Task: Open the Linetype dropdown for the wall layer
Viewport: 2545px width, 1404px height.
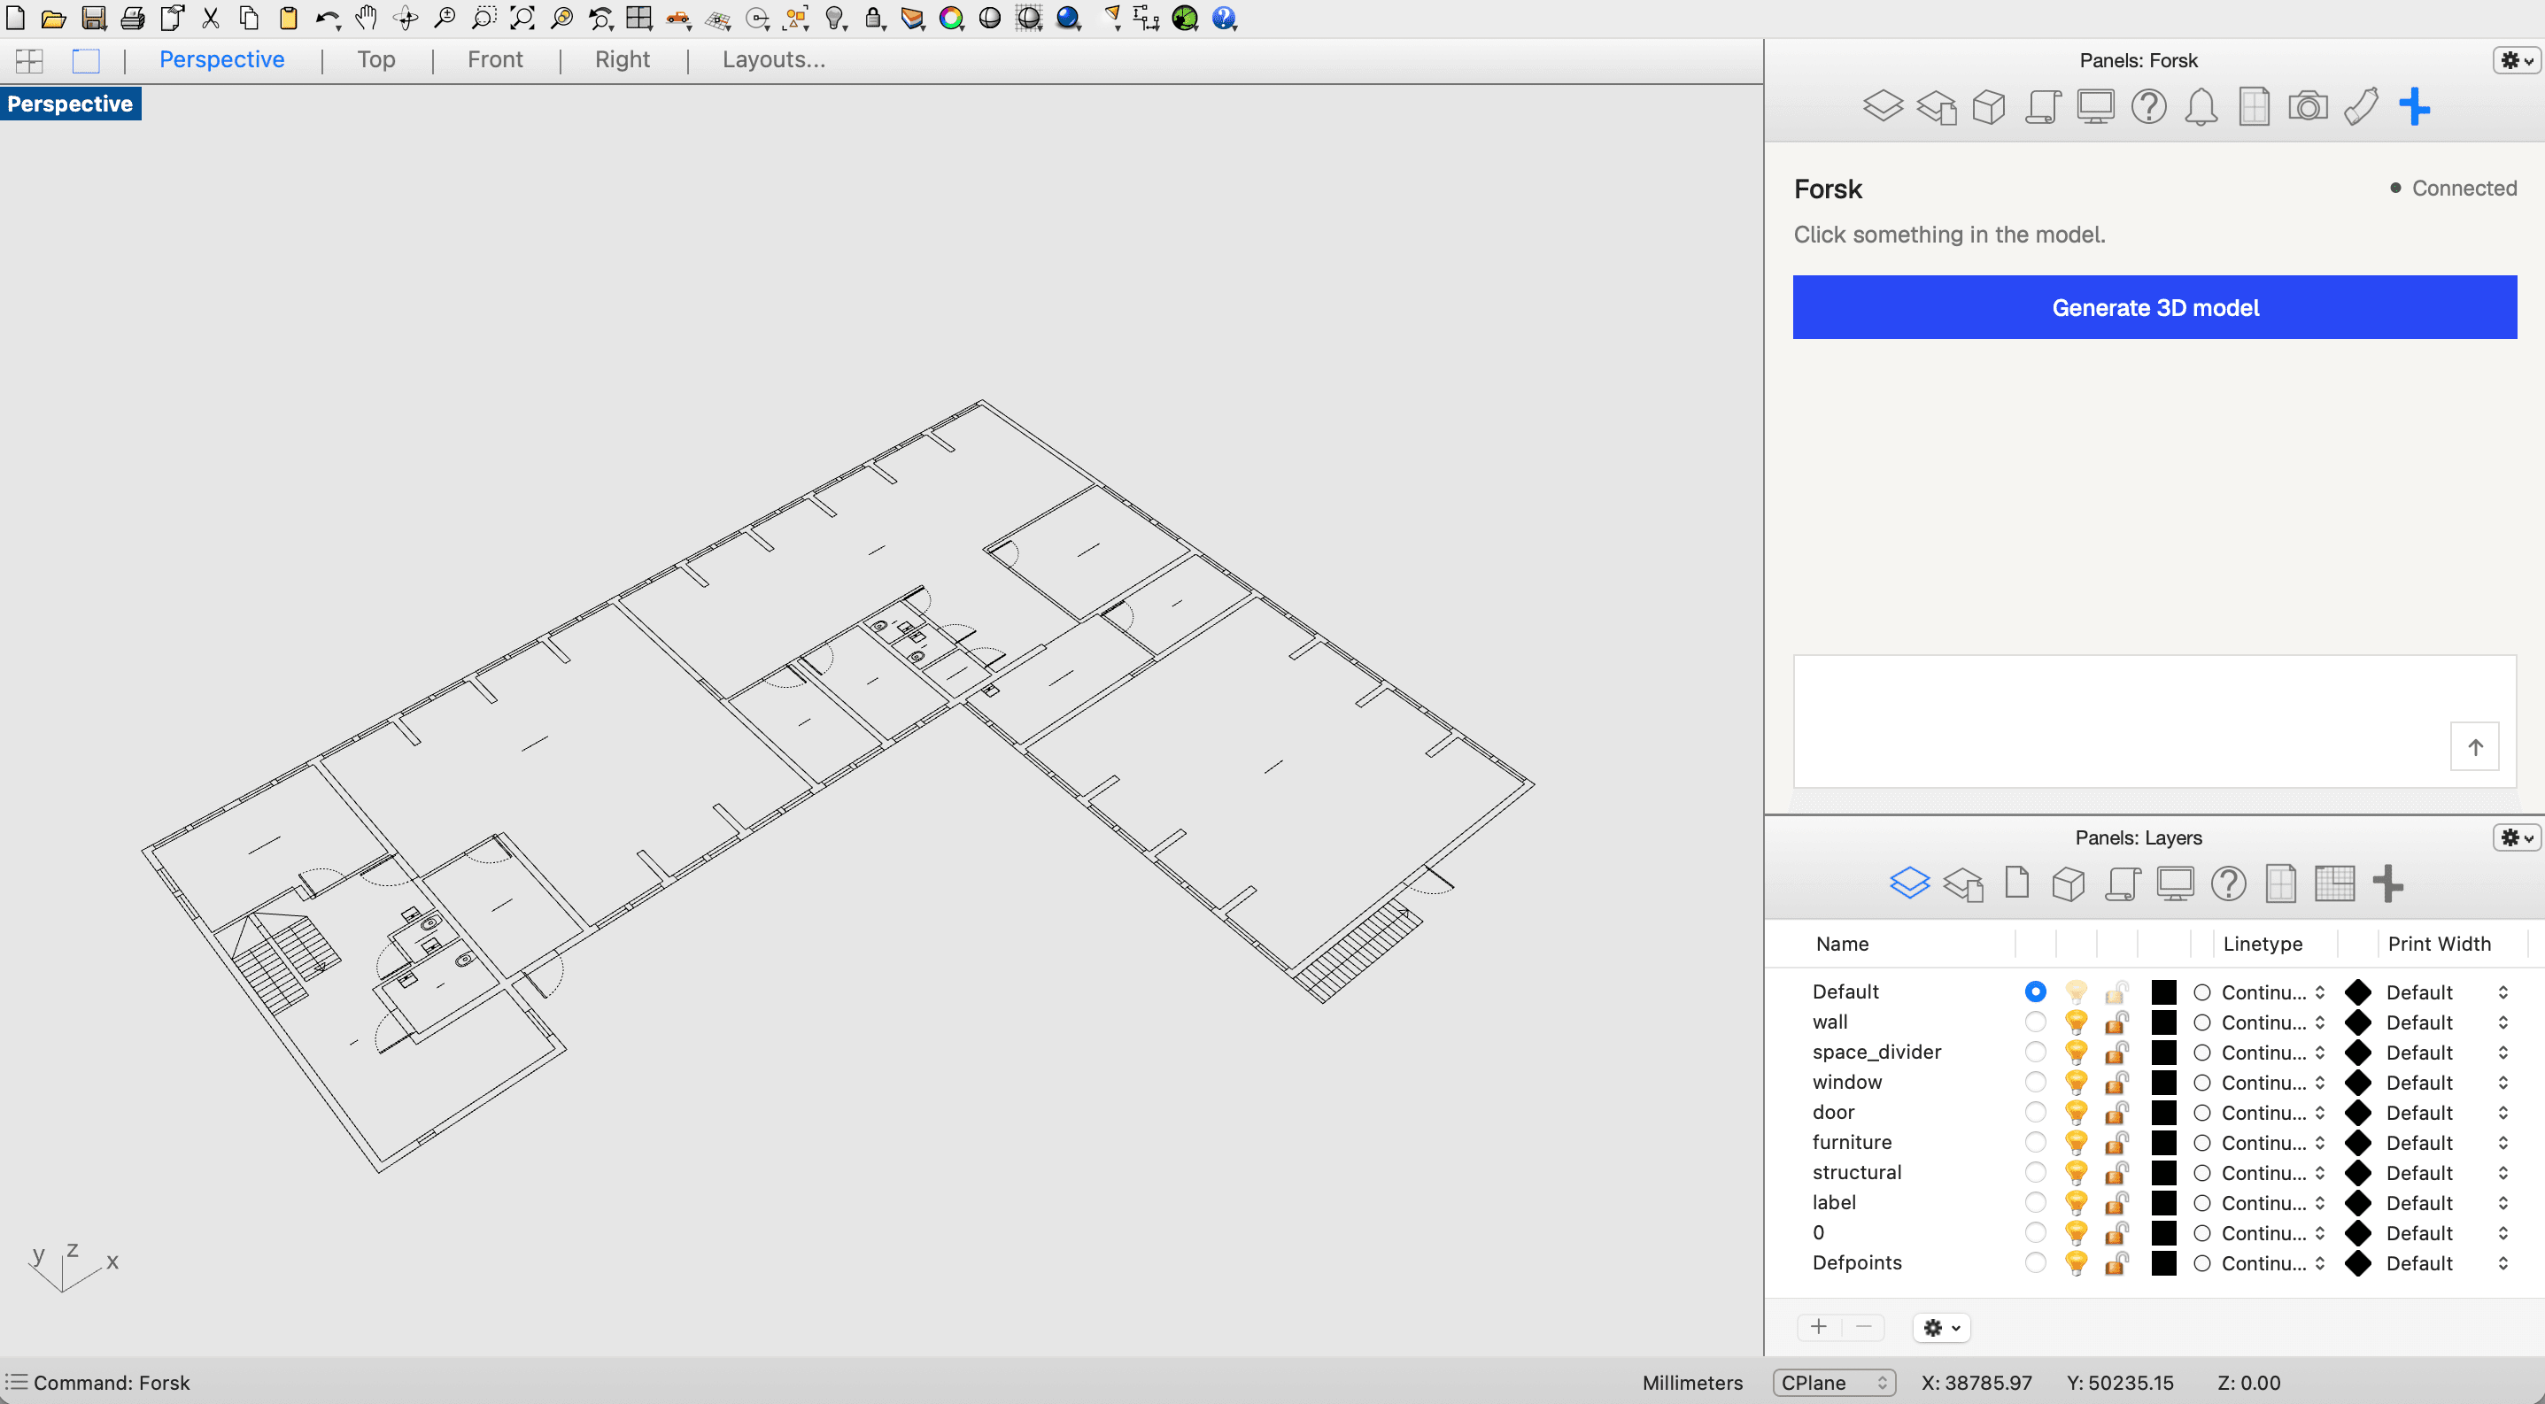Action: pos(2272,1022)
